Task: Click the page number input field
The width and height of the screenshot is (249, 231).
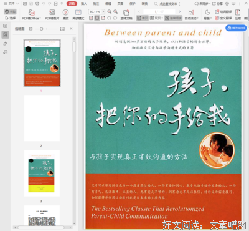Action: pos(159,12)
